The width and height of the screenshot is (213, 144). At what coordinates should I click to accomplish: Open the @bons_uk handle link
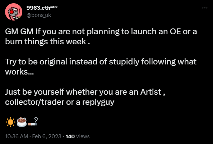[x=39, y=15]
